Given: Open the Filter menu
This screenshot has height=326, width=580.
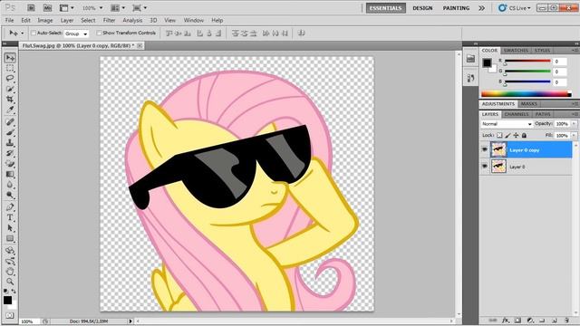Looking at the screenshot, I should point(109,20).
